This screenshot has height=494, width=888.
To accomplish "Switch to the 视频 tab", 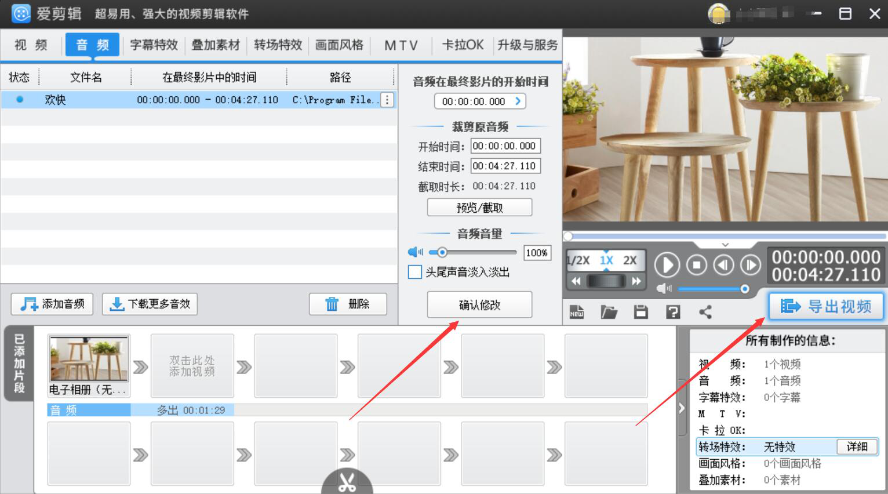I will coord(31,45).
